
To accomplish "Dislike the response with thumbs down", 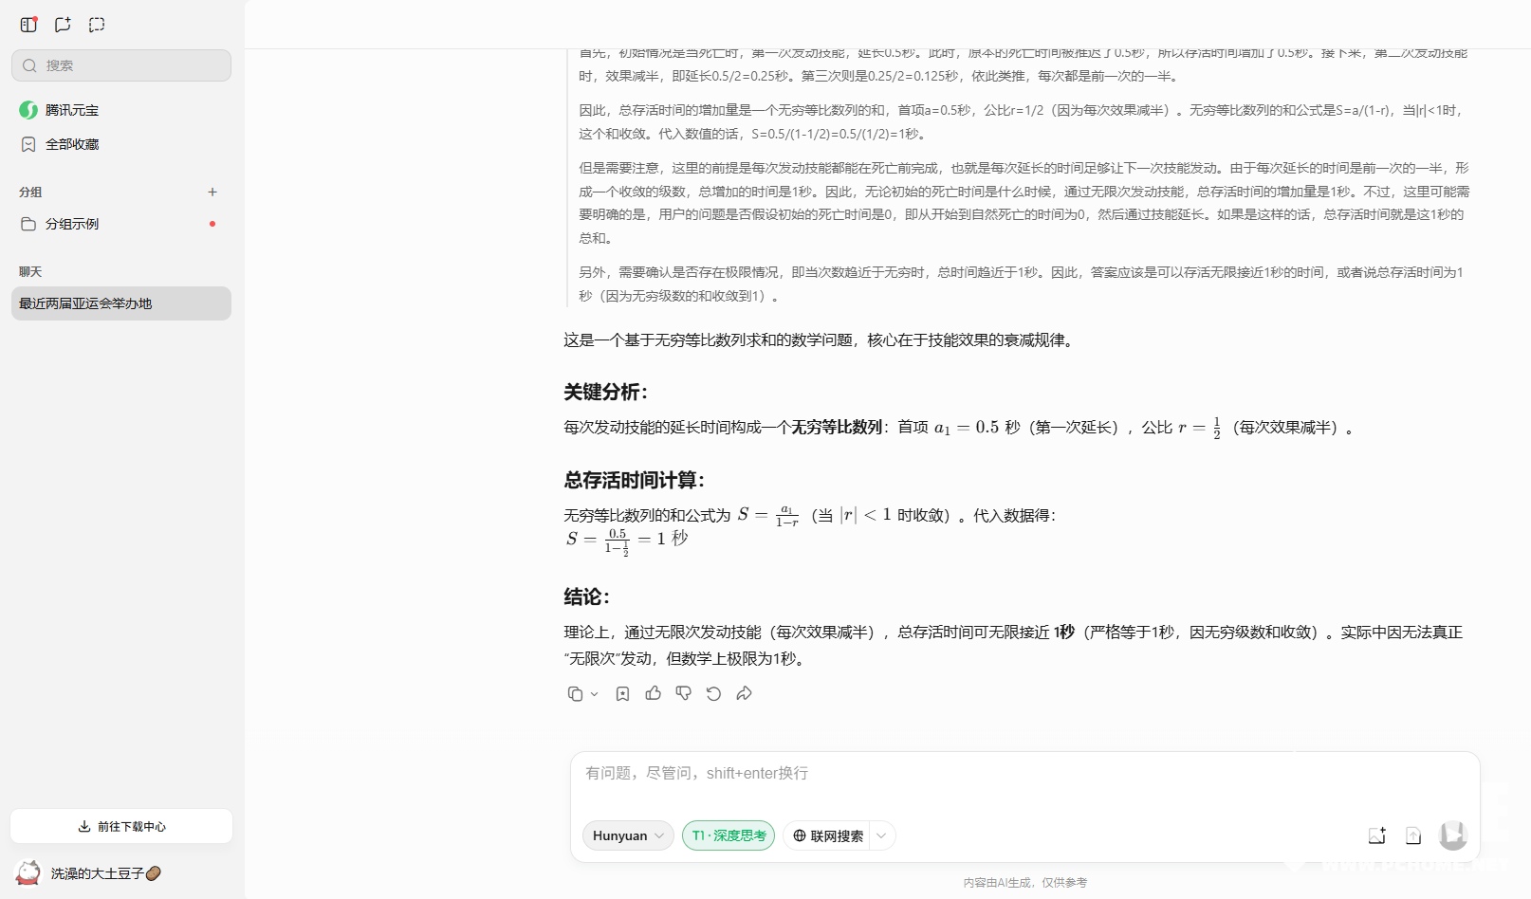I will 683,694.
